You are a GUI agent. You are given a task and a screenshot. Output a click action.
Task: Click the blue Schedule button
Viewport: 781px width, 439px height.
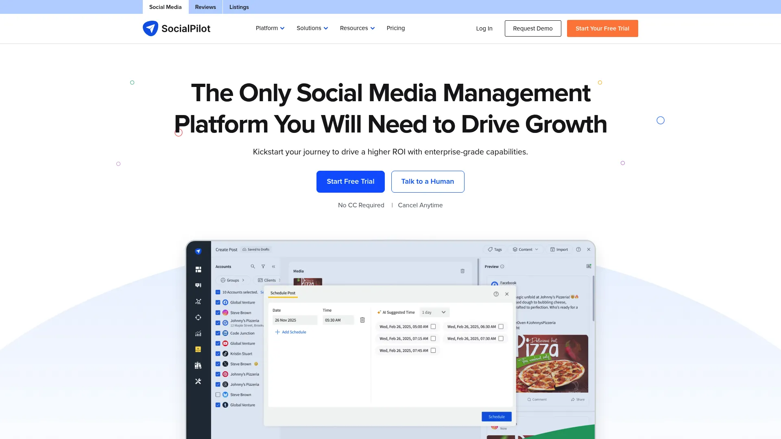point(497,417)
